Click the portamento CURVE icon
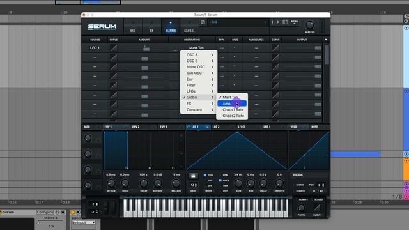This screenshot has height=230, width=409. point(317,208)
